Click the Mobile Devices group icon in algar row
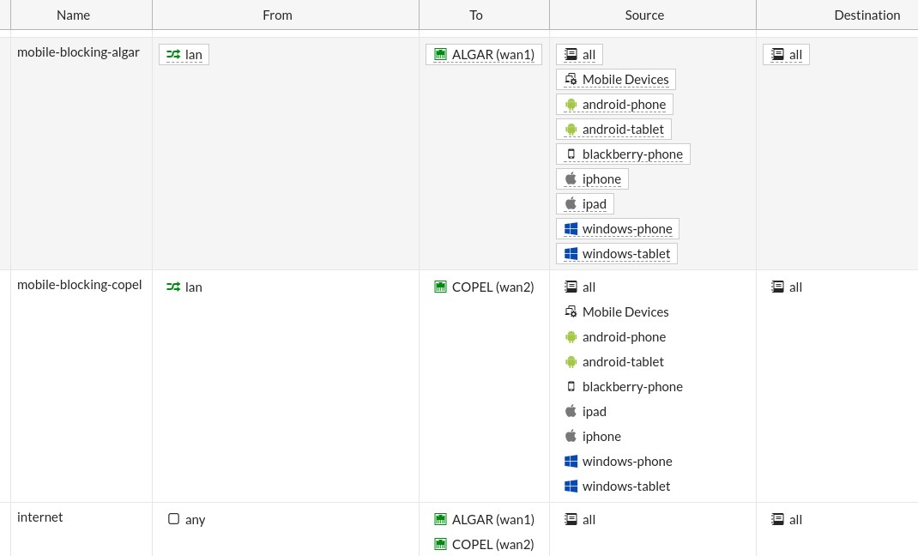Image resolution: width=918 pixels, height=556 pixels. [571, 80]
